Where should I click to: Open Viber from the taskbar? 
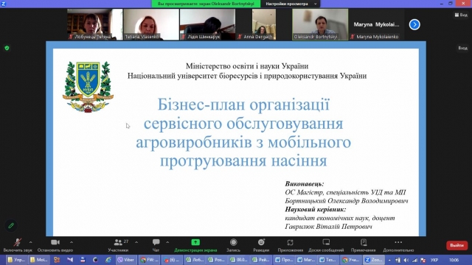(126, 260)
